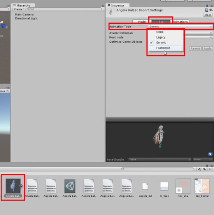The width and height of the screenshot is (214, 215).
Task: Select the Inspector panel tab
Action: 118,5
